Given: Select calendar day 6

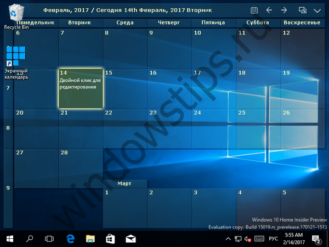Looking at the screenshot, I should point(36,48).
